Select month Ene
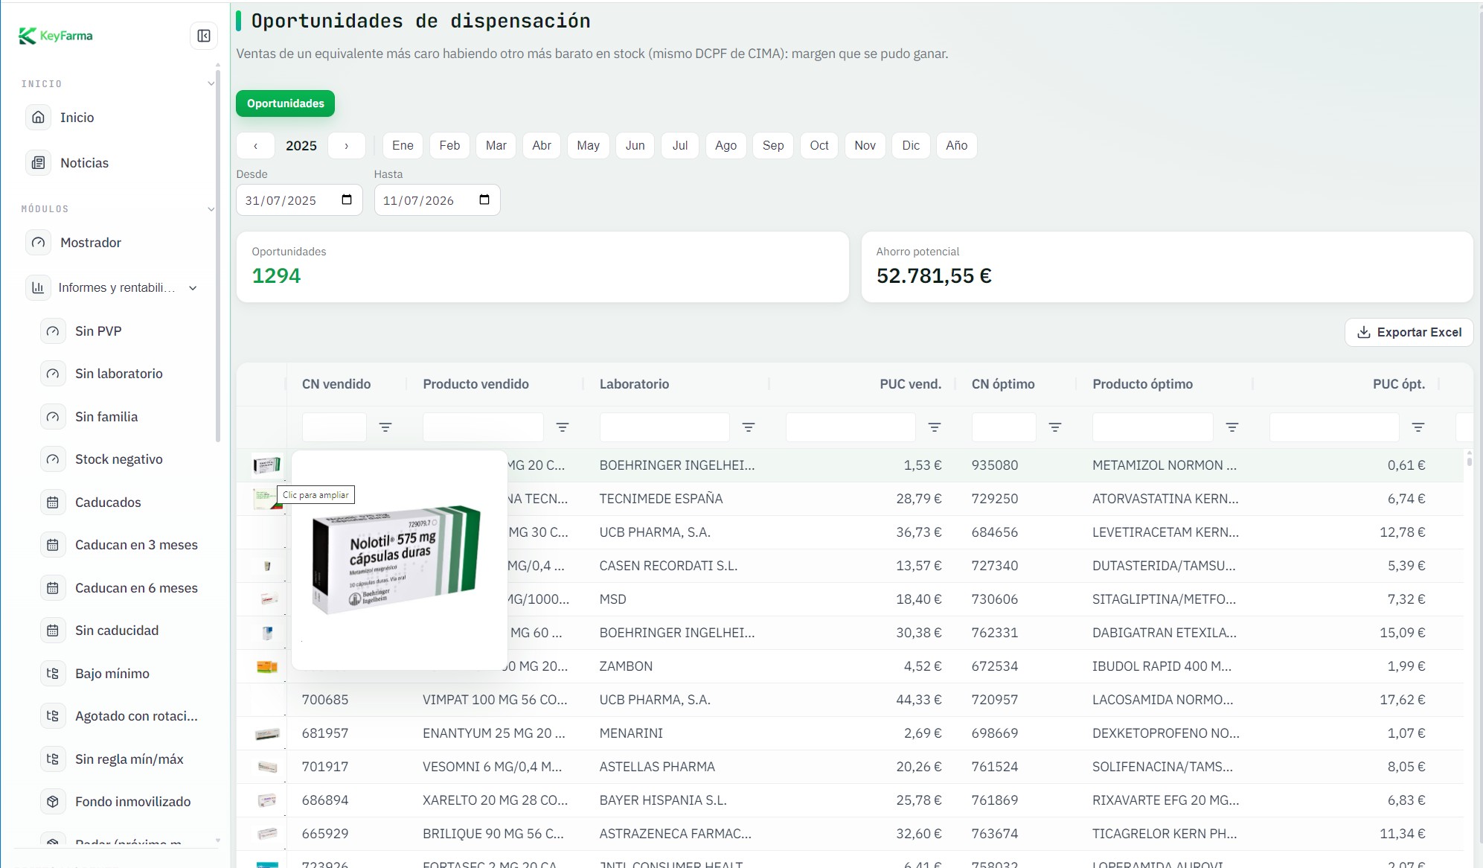 pos(403,146)
